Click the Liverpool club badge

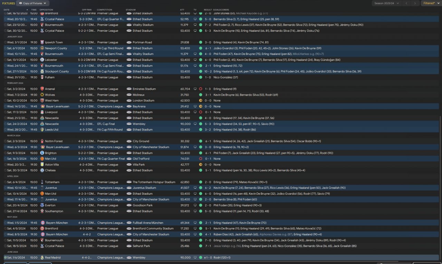click(42, 112)
